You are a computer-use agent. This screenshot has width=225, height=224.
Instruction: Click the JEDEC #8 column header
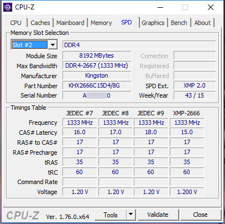(116, 113)
